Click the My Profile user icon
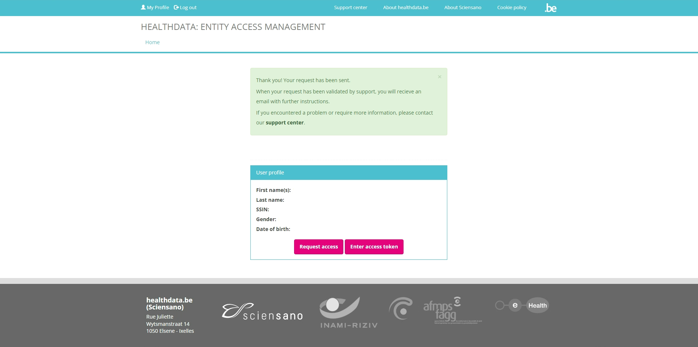 (143, 7)
